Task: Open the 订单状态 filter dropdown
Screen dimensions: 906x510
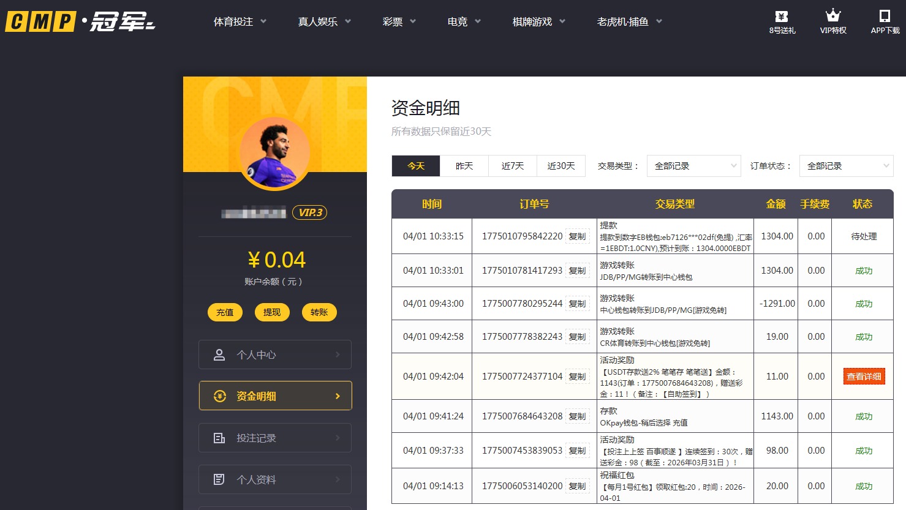Action: (846, 165)
